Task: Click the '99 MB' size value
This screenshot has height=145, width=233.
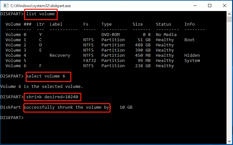Action: pyautogui.click(x=144, y=61)
